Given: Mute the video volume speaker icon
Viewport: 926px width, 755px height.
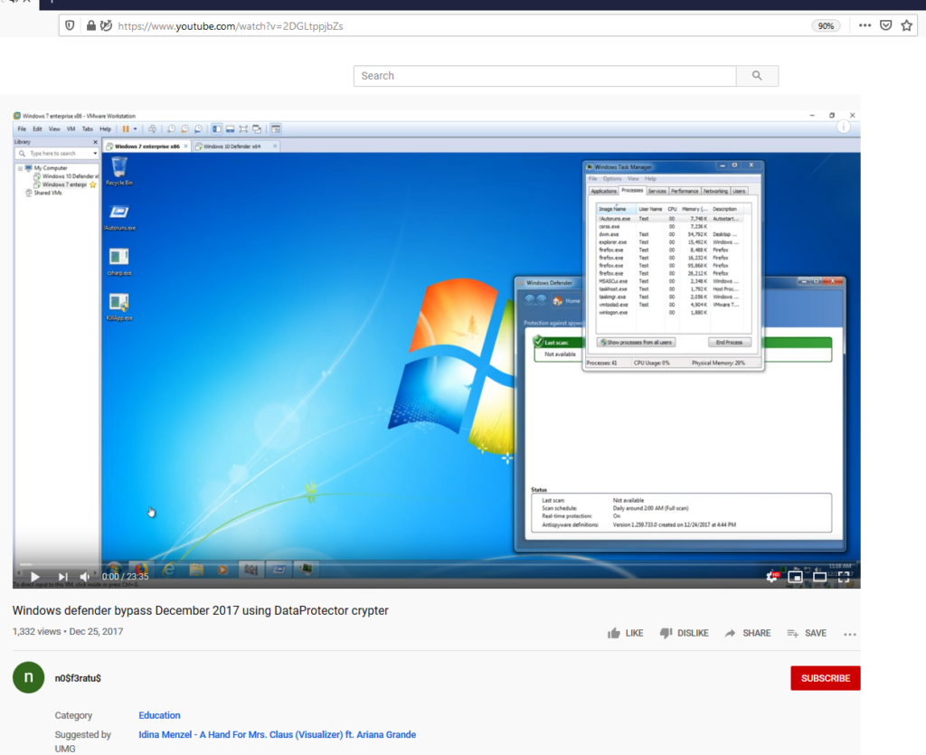Looking at the screenshot, I should [85, 577].
